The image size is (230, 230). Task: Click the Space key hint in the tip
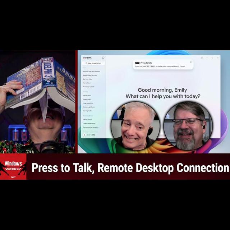tap(152, 66)
